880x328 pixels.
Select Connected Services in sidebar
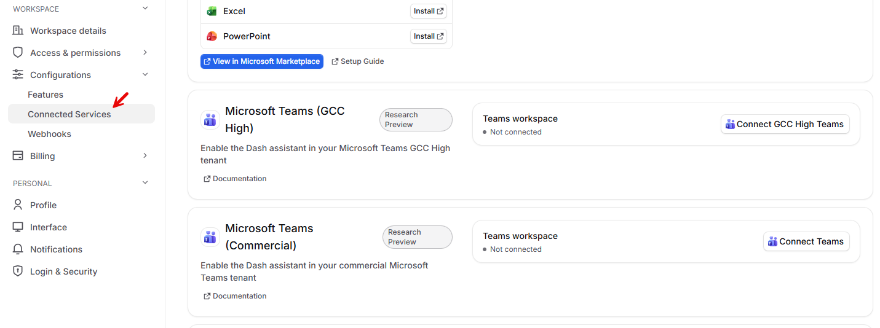(x=81, y=114)
